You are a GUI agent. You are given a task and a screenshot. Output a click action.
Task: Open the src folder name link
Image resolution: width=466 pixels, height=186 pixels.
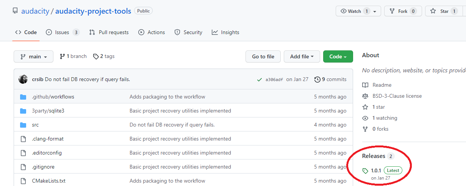(35, 125)
